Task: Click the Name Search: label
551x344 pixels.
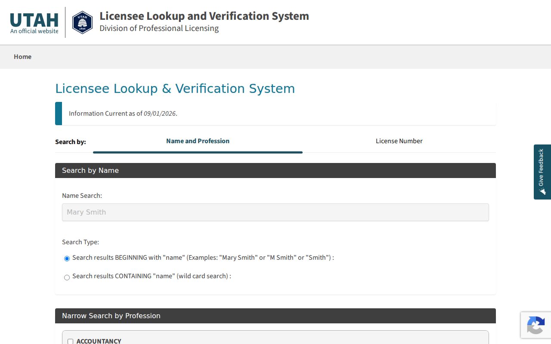Action: pos(82,196)
